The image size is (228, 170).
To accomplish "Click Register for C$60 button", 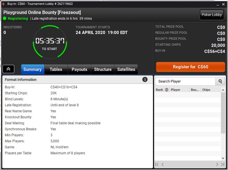I will click(191, 67).
